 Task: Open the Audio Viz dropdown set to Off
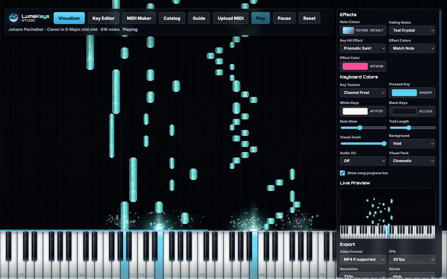(363, 161)
